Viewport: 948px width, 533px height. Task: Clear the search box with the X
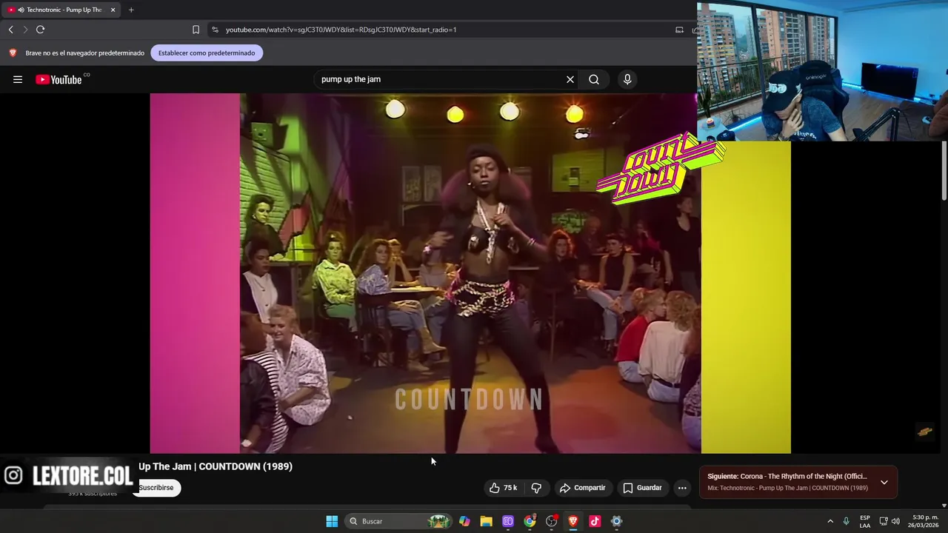click(x=570, y=79)
